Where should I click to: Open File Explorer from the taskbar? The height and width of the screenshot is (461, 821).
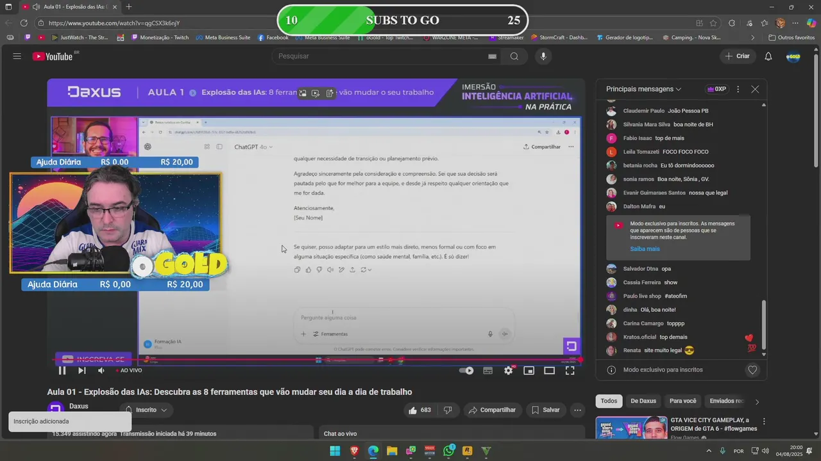(x=392, y=451)
